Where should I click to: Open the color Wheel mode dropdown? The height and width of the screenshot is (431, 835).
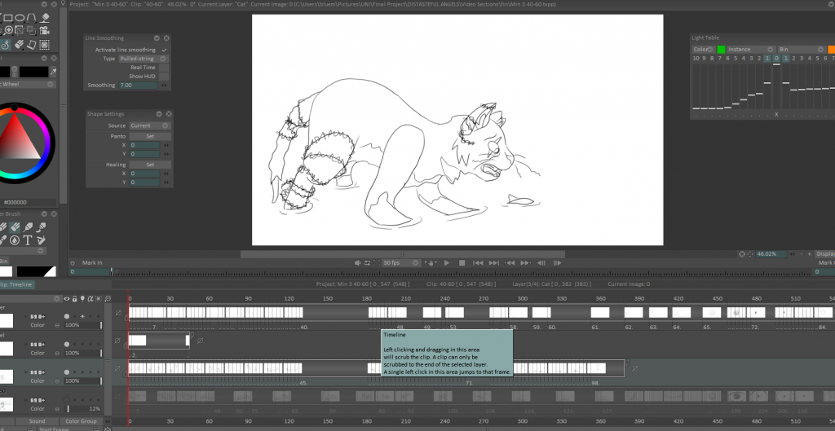coord(28,84)
